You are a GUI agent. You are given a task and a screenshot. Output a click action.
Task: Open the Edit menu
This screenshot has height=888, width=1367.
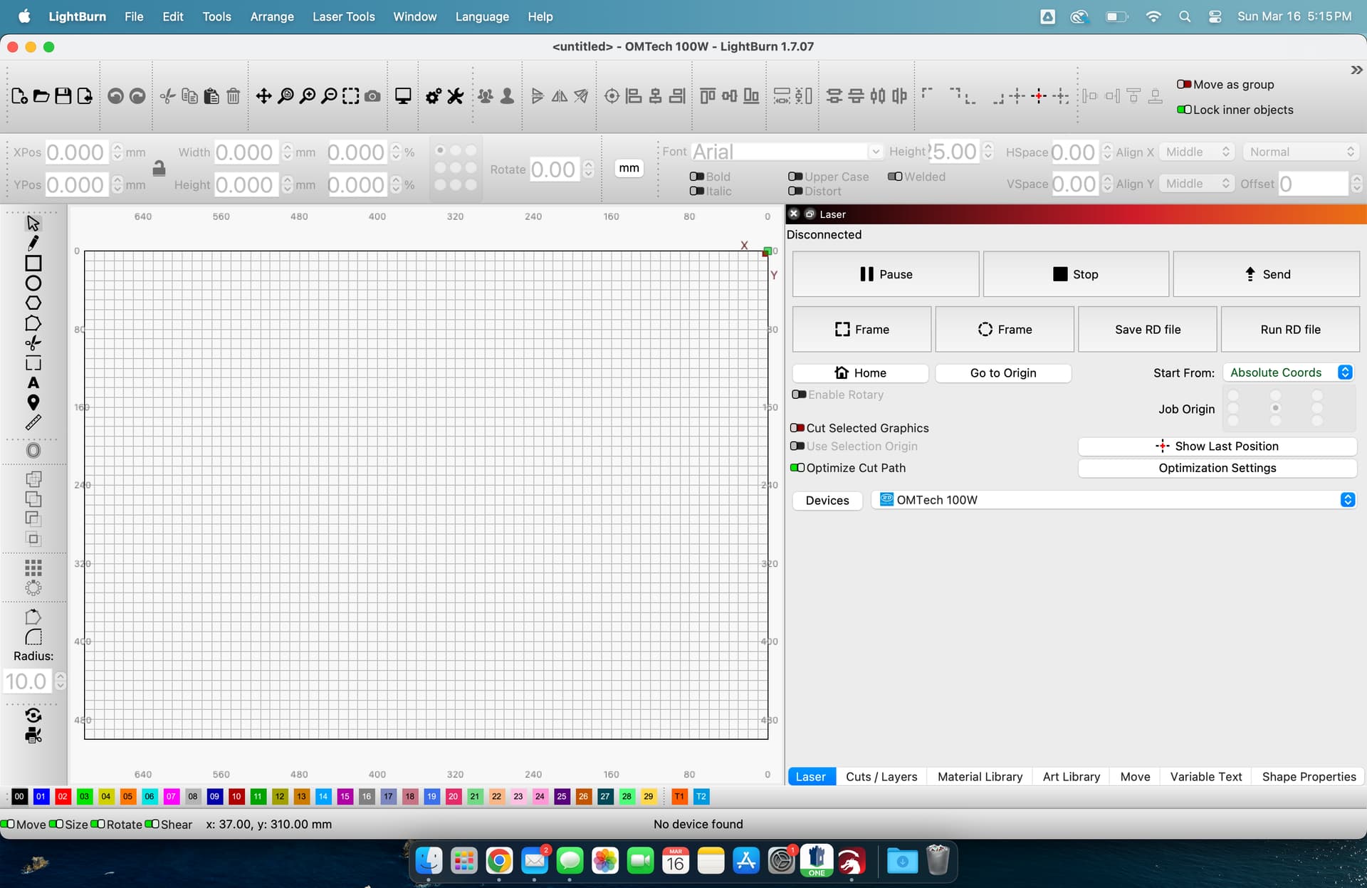(172, 16)
